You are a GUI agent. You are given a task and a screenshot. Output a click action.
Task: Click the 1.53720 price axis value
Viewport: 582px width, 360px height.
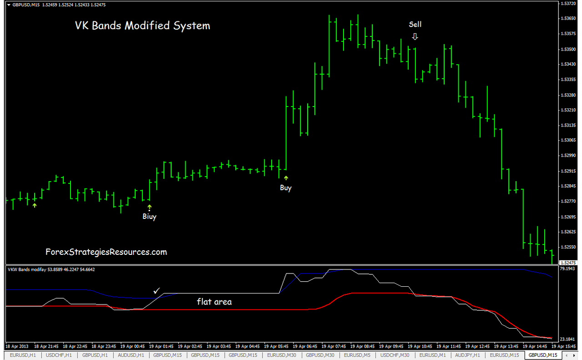568,3
